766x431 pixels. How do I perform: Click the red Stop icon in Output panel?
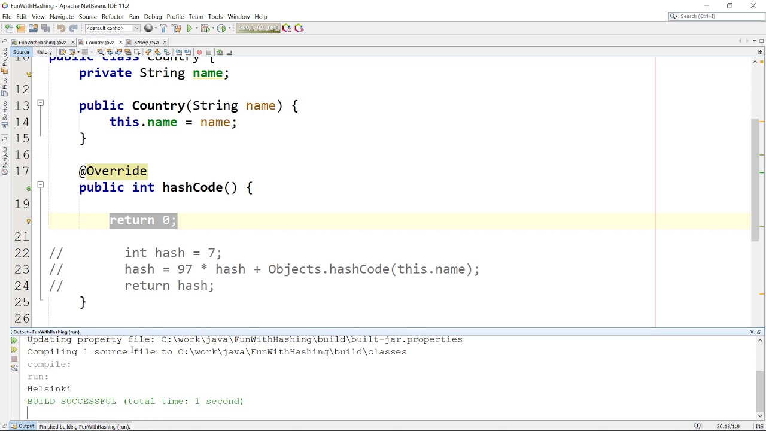[14, 359]
